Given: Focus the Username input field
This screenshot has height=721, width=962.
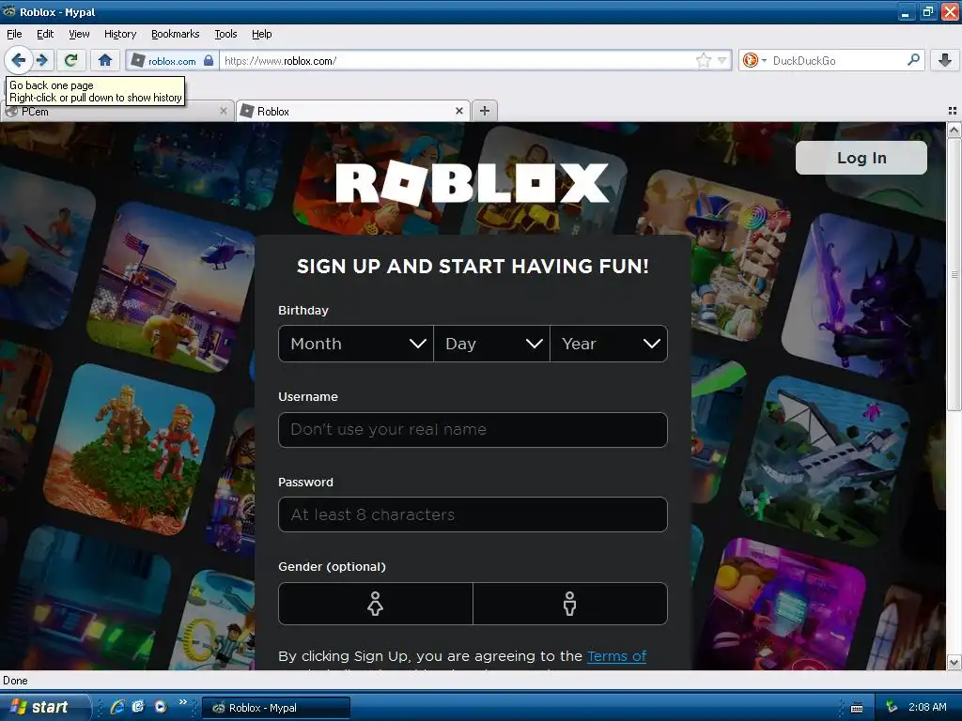Looking at the screenshot, I should pyautogui.click(x=473, y=430).
